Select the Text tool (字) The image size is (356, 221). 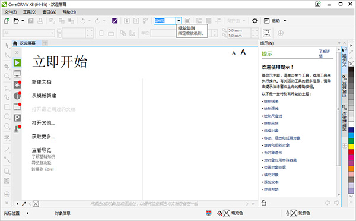click(7, 138)
